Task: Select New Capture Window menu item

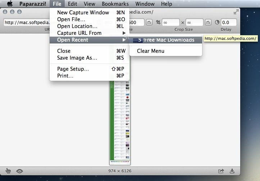Action: tap(83, 13)
